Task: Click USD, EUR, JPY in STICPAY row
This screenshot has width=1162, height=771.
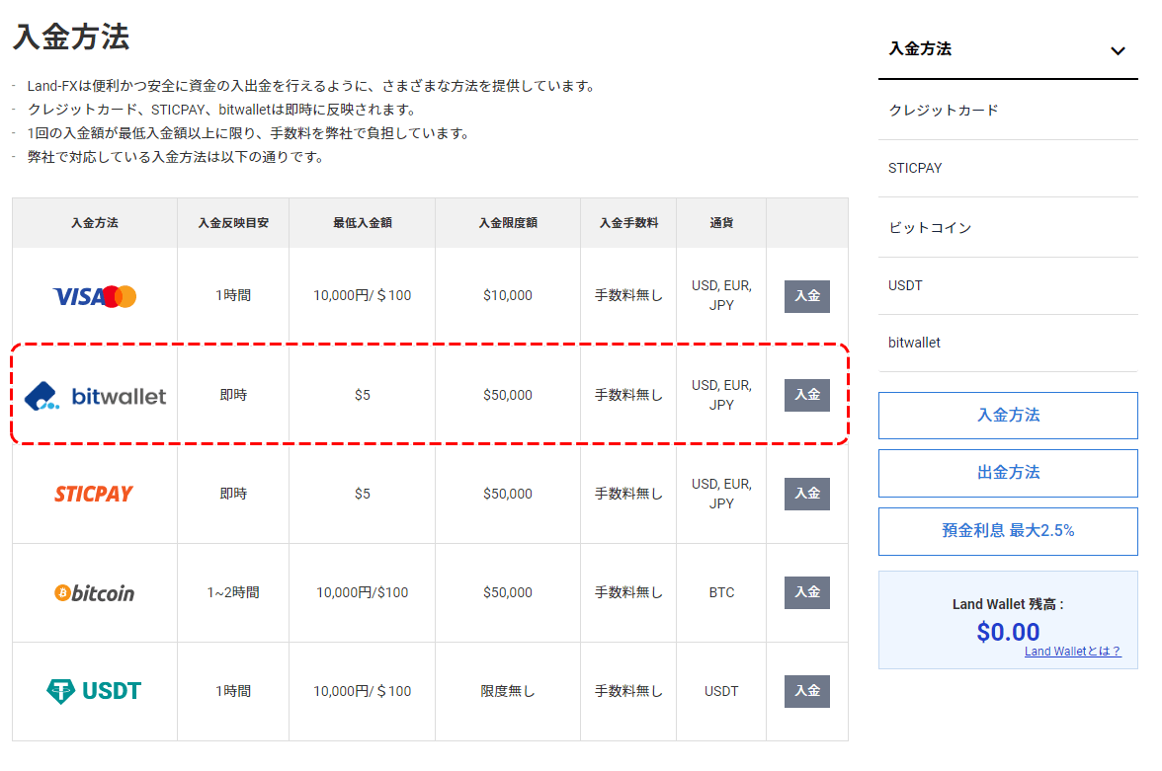Action: 721,494
